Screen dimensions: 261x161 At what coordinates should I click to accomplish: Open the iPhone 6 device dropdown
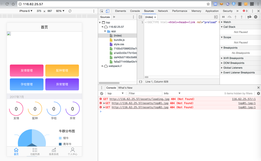26,11
